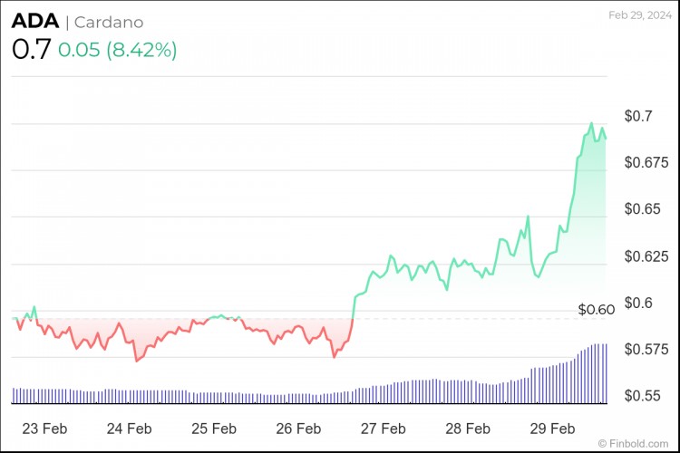Select the 29 Feb axis label
680x453 pixels.
pos(552,429)
